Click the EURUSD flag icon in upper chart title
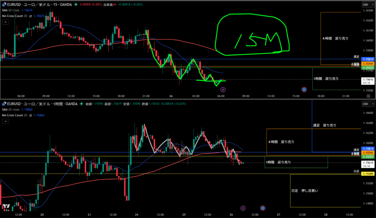 coord(4,5)
